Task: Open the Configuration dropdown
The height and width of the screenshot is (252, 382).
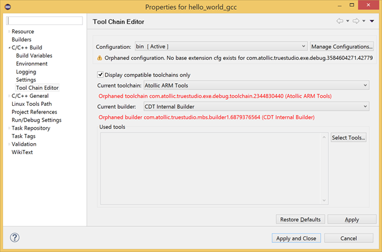Action: point(221,46)
